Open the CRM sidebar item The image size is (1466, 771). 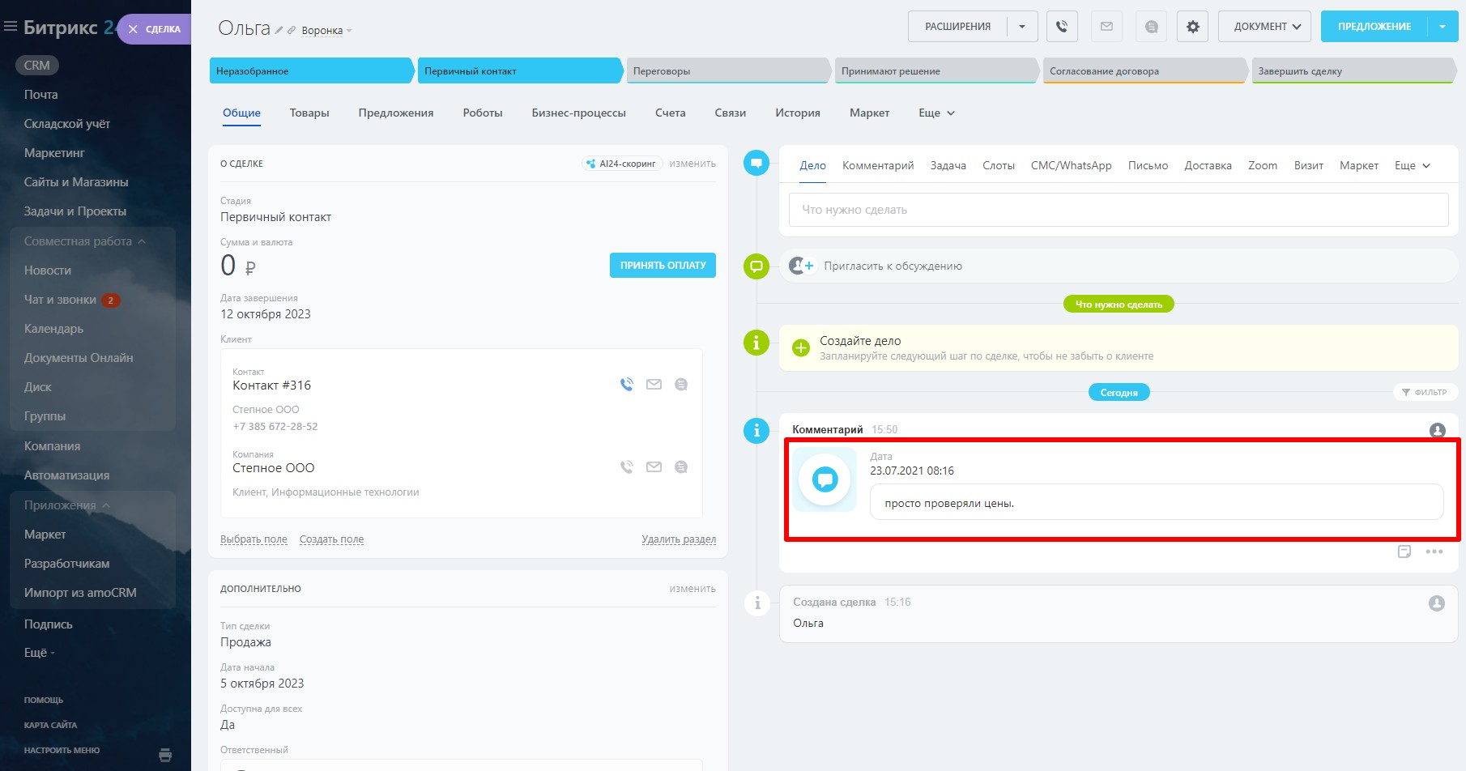[37, 66]
